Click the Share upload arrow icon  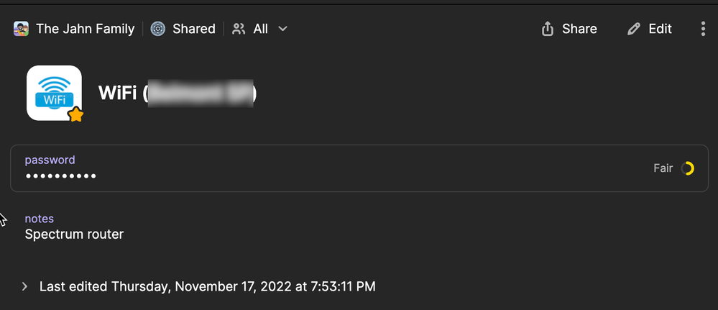click(x=547, y=29)
